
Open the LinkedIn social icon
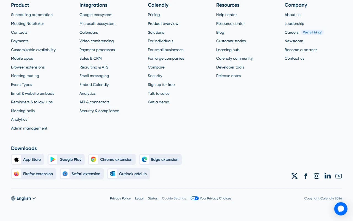(x=328, y=176)
